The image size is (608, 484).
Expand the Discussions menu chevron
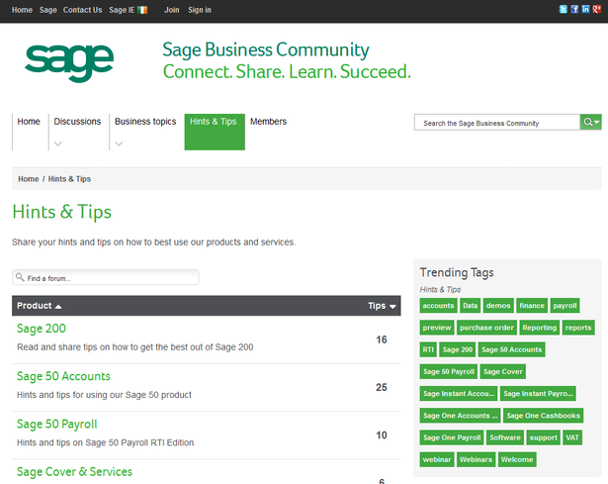coord(58,144)
